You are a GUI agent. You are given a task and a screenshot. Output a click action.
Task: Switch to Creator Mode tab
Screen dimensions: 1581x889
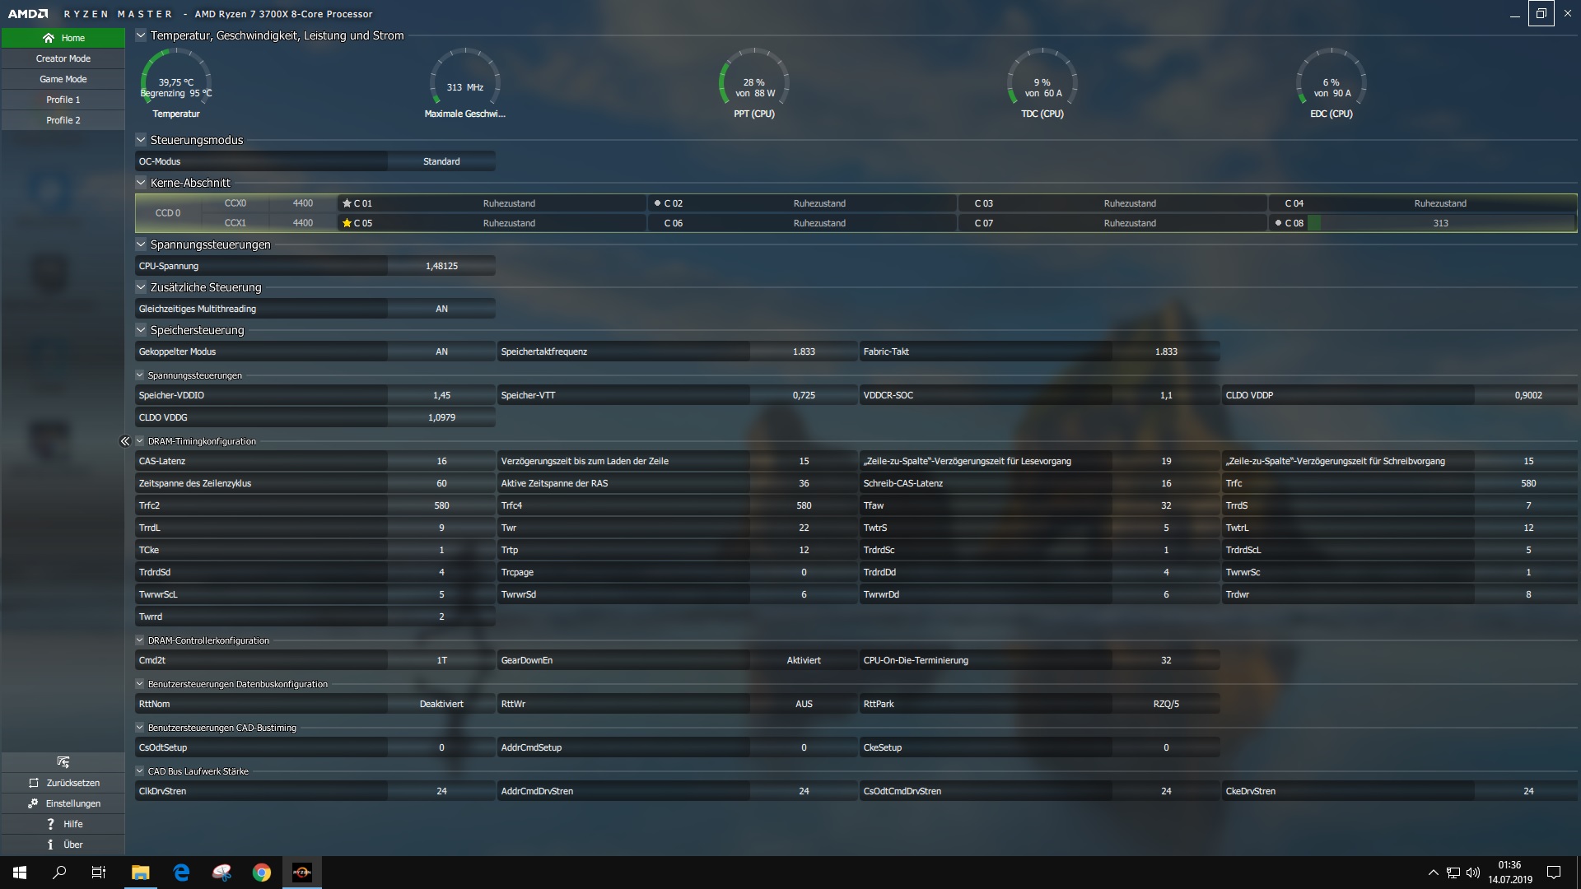(63, 58)
